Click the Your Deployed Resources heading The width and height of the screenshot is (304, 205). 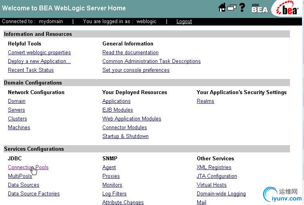pos(135,93)
